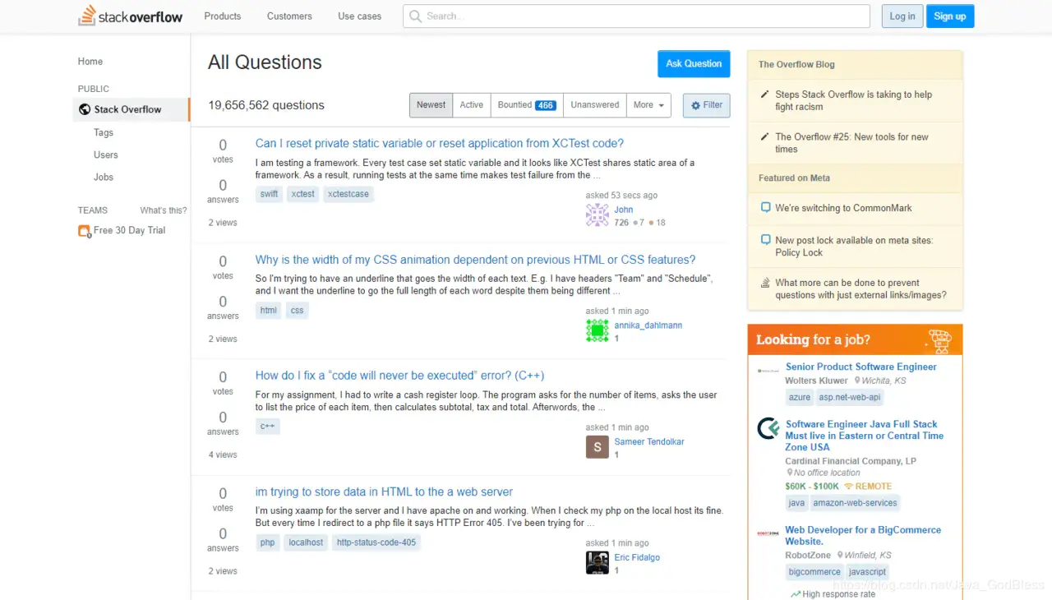Click the xctest tag

tap(303, 194)
